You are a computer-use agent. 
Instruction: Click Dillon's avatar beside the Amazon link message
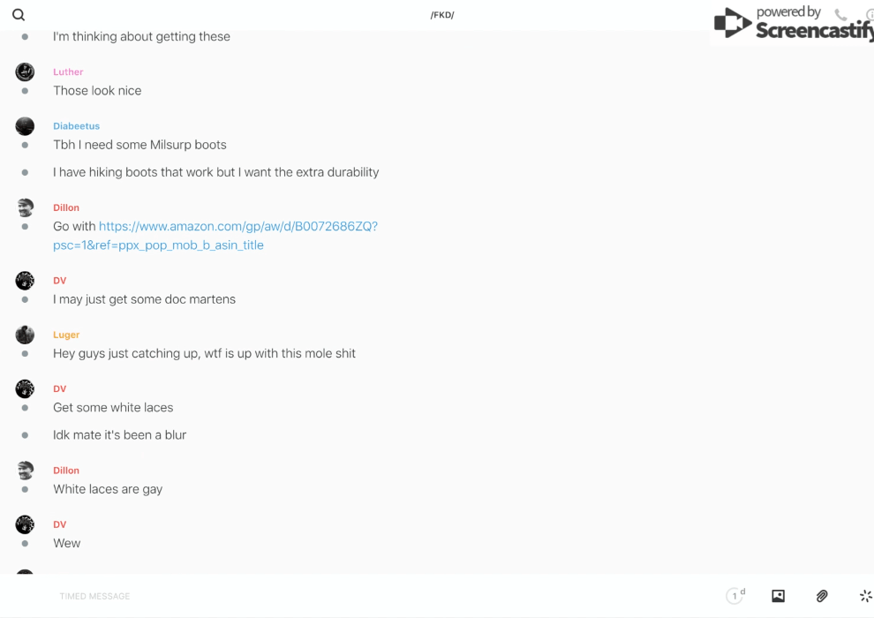25,207
